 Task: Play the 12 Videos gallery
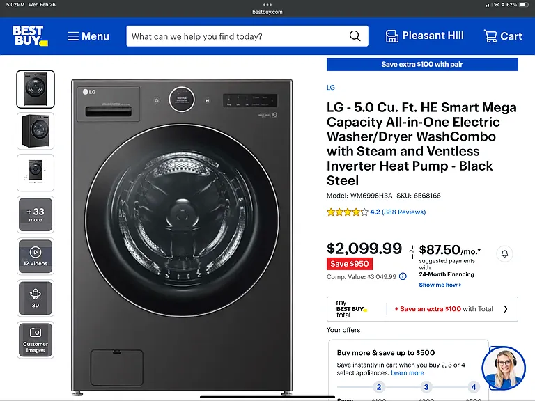coord(36,256)
